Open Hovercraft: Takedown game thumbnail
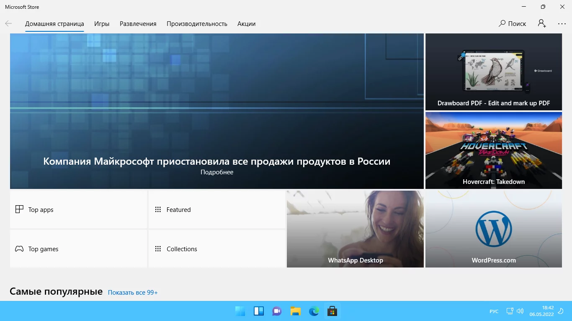 tap(493, 150)
